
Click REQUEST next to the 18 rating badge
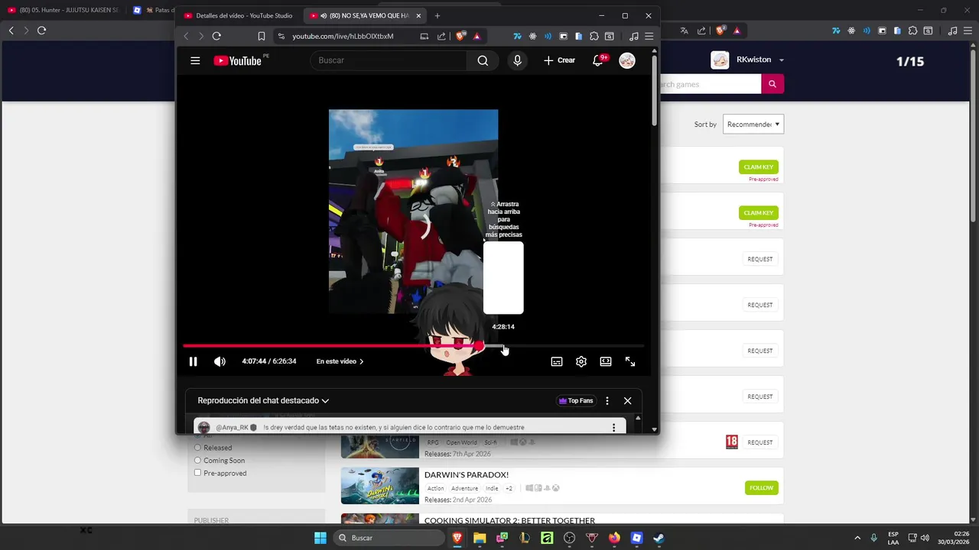[760, 442]
